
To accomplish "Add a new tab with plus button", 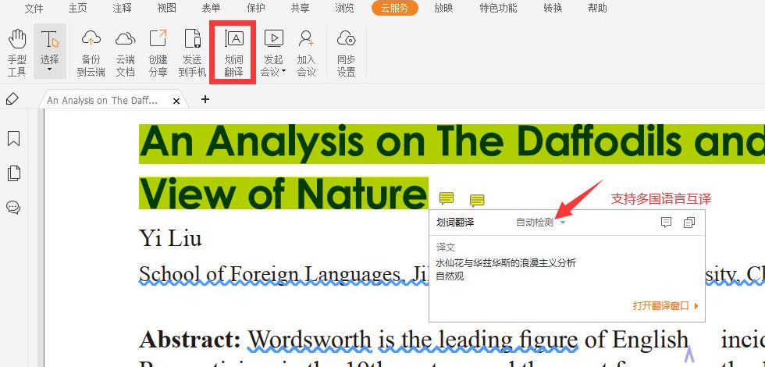I will pyautogui.click(x=205, y=99).
